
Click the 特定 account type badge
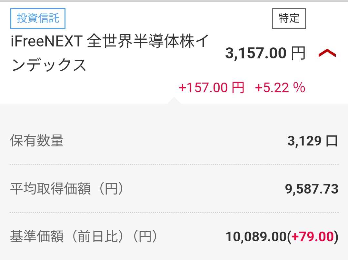pyautogui.click(x=289, y=18)
